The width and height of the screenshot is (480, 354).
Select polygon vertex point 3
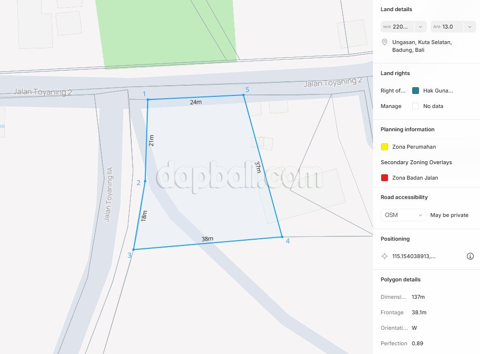coord(134,250)
